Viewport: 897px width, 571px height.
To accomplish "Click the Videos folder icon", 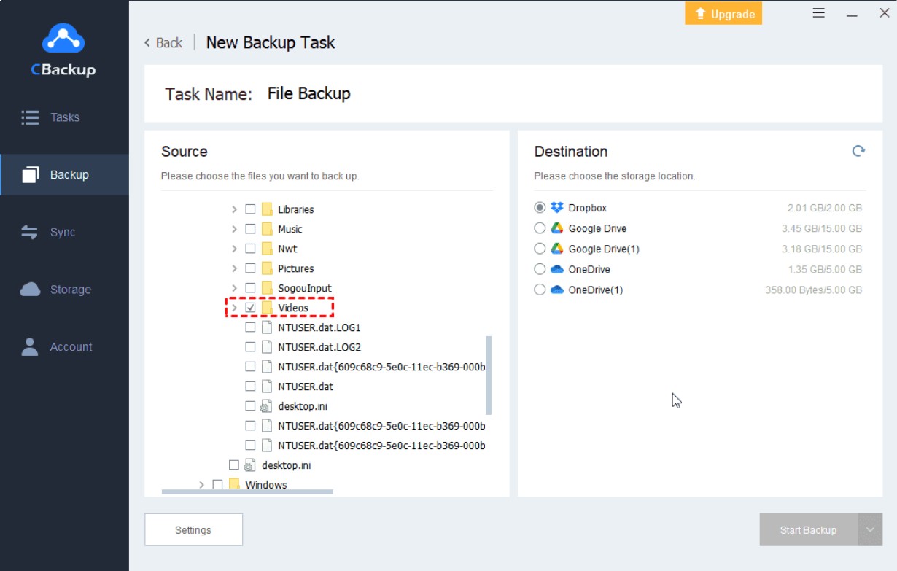I will point(267,308).
